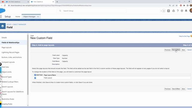Click the browser address bar URL
The height and width of the screenshot is (108, 192).
pyautogui.click(x=51, y=5)
